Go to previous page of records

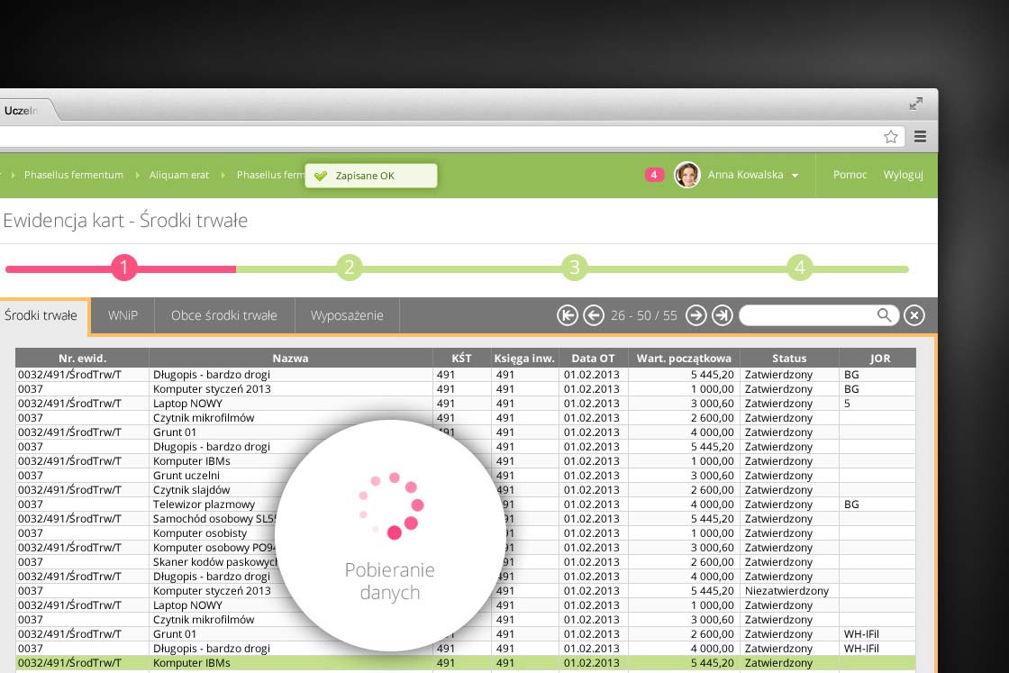(593, 315)
